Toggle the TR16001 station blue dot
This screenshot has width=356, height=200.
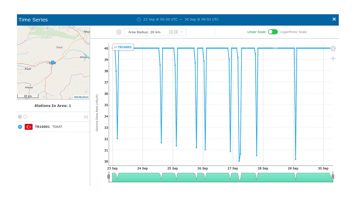pos(20,127)
